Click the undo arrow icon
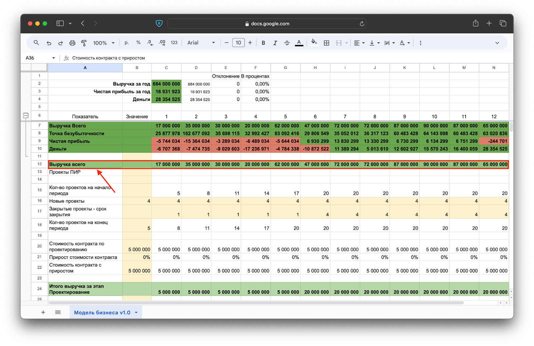The image size is (534, 346). pyautogui.click(x=49, y=43)
